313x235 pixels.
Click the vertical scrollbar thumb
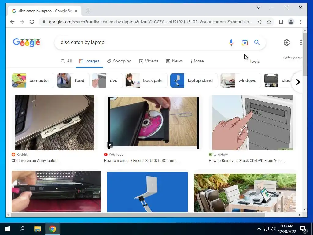305,54
